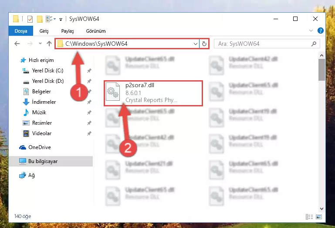Open the address bar history dropdown
335x228 pixels.
tap(195, 44)
